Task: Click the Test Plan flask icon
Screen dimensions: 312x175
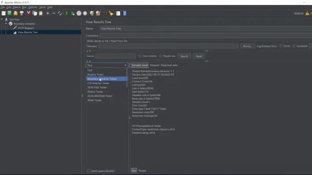Action: point(6,19)
